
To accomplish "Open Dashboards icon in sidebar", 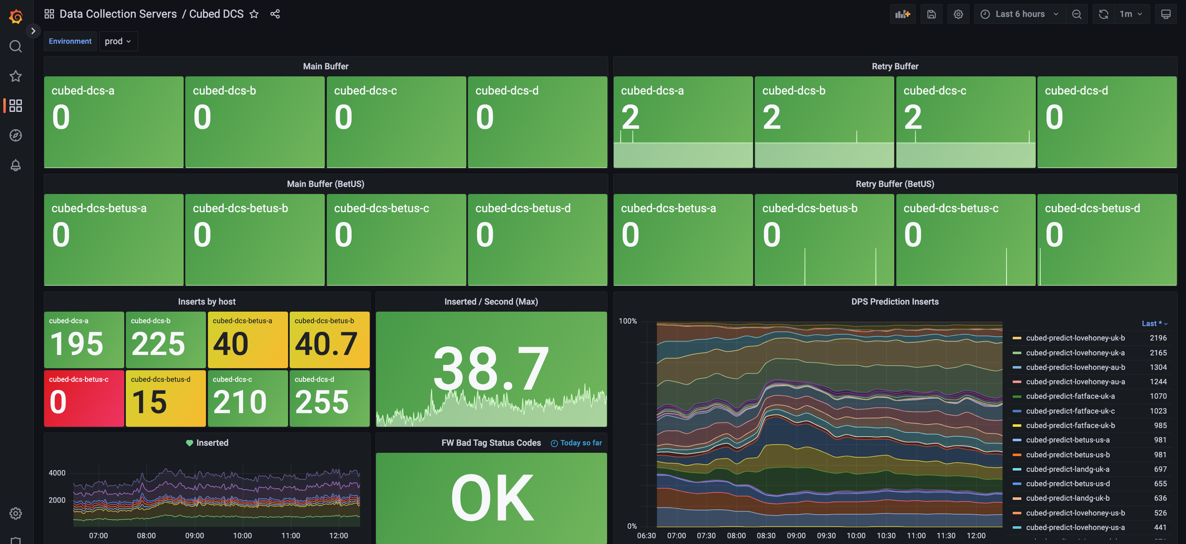I will click(x=16, y=106).
